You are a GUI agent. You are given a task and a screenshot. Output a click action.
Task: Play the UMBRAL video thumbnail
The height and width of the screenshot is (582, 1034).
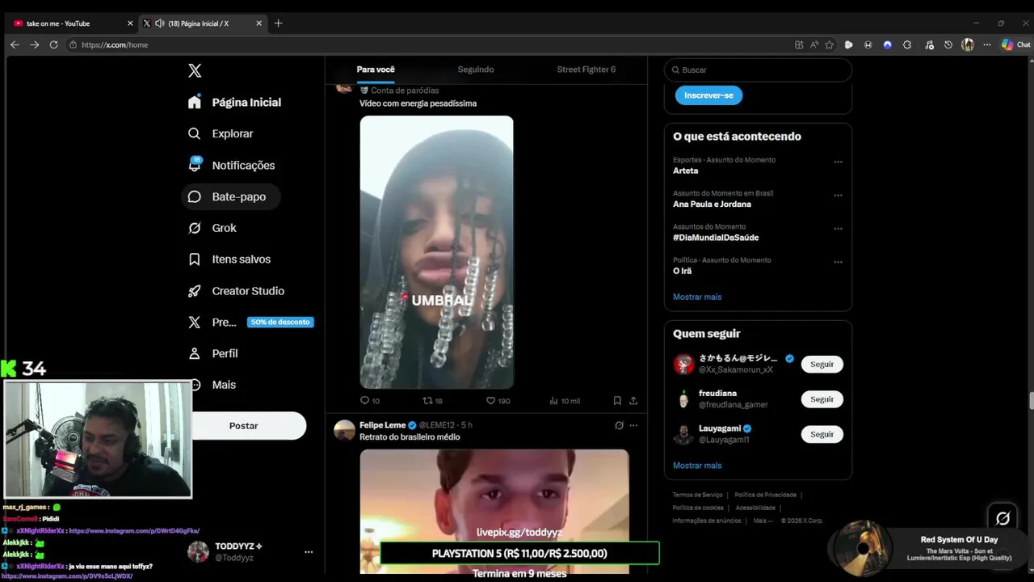(x=436, y=252)
